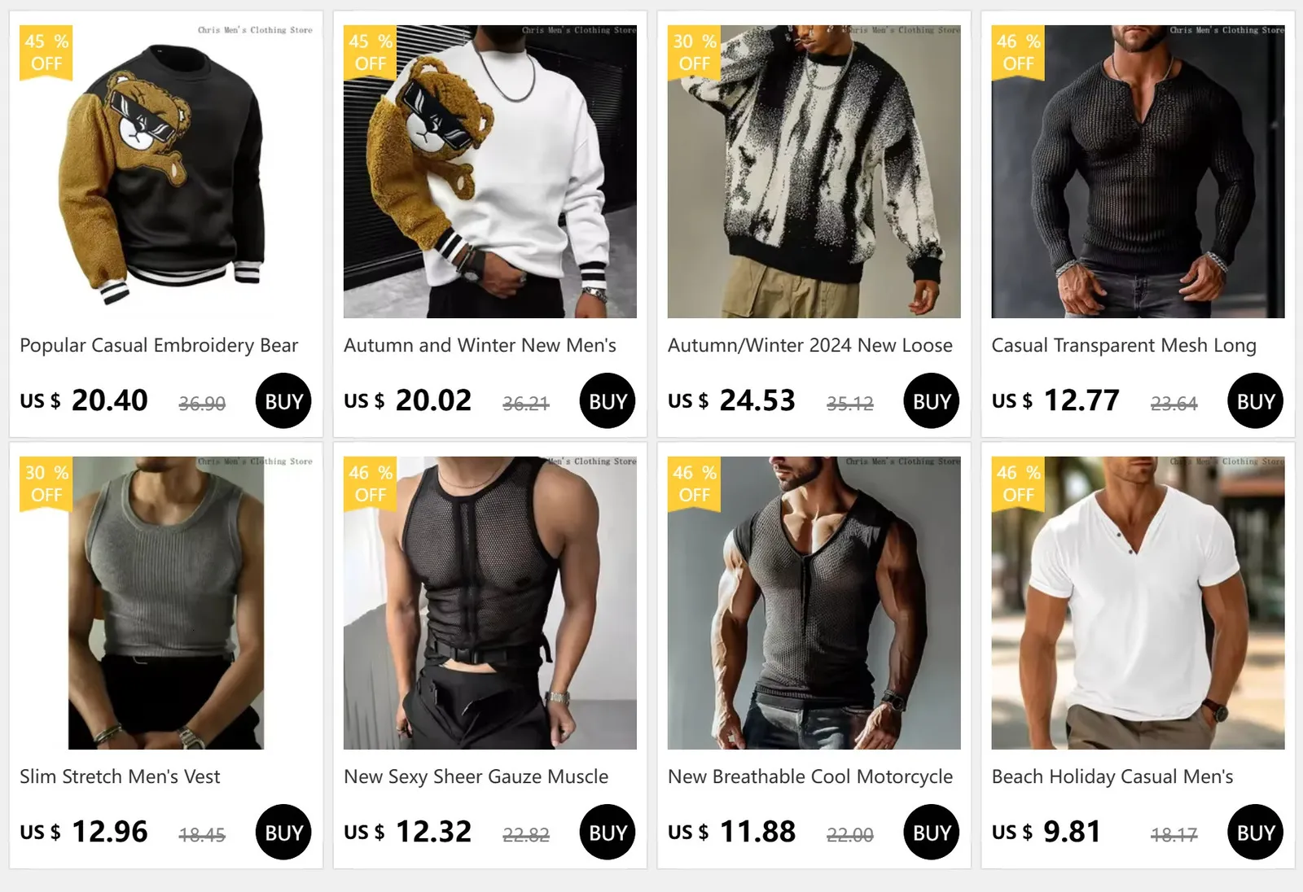1303x892 pixels.
Task: Open the 'New Sexy Sheer Gauze Muscle' title
Action: [476, 777]
